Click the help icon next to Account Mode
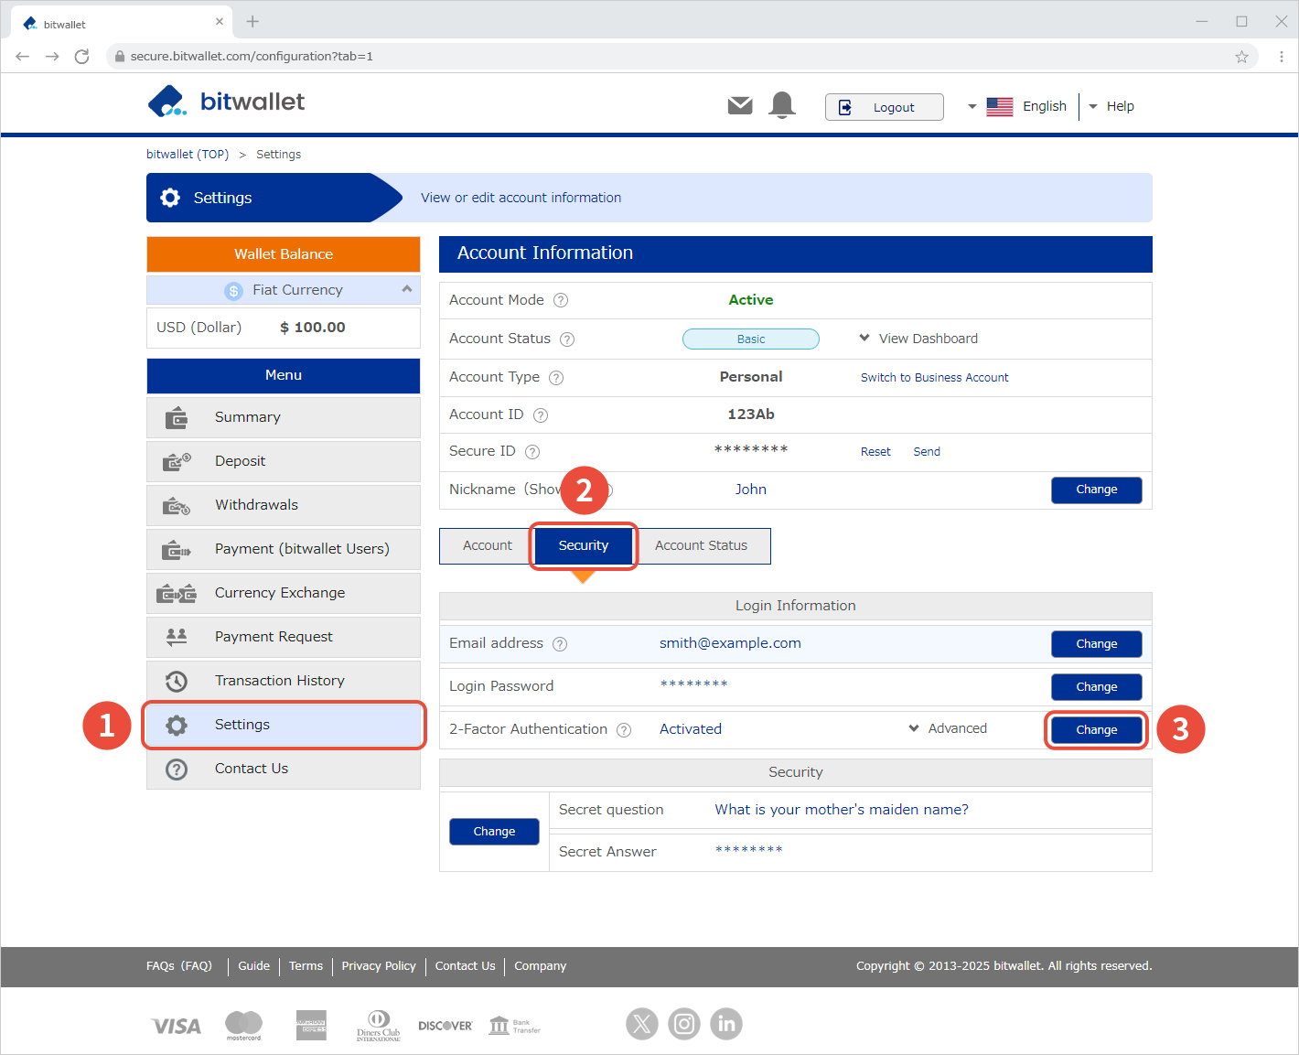1299x1055 pixels. (561, 300)
